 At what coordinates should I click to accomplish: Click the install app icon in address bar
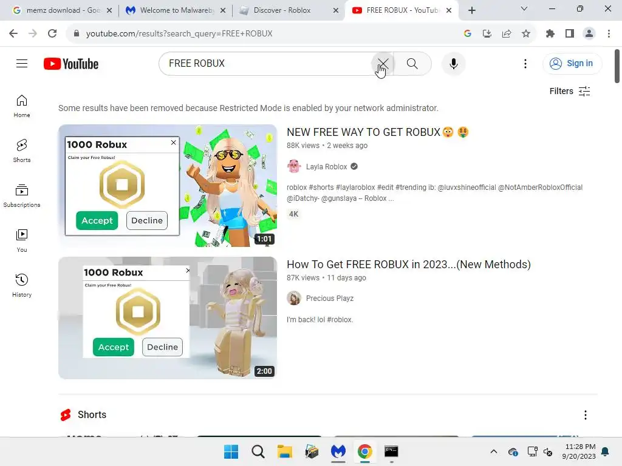[x=487, y=34]
